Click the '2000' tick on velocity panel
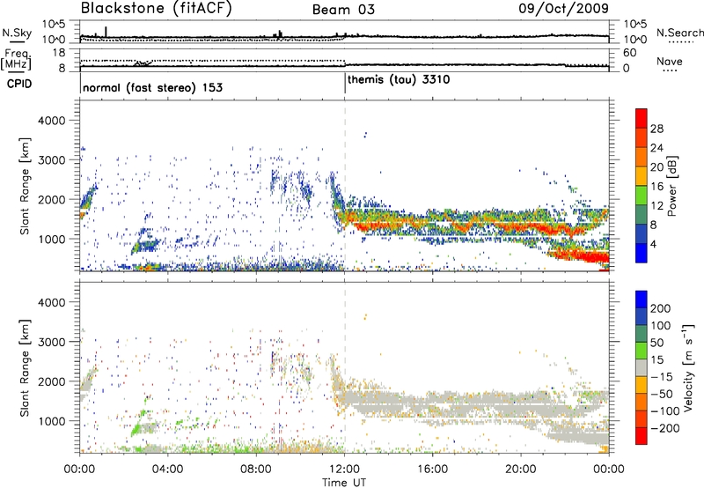The height and width of the screenshot is (488, 704). 52,381
